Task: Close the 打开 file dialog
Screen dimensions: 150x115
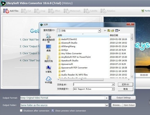Action: pyautogui.click(x=130, y=24)
